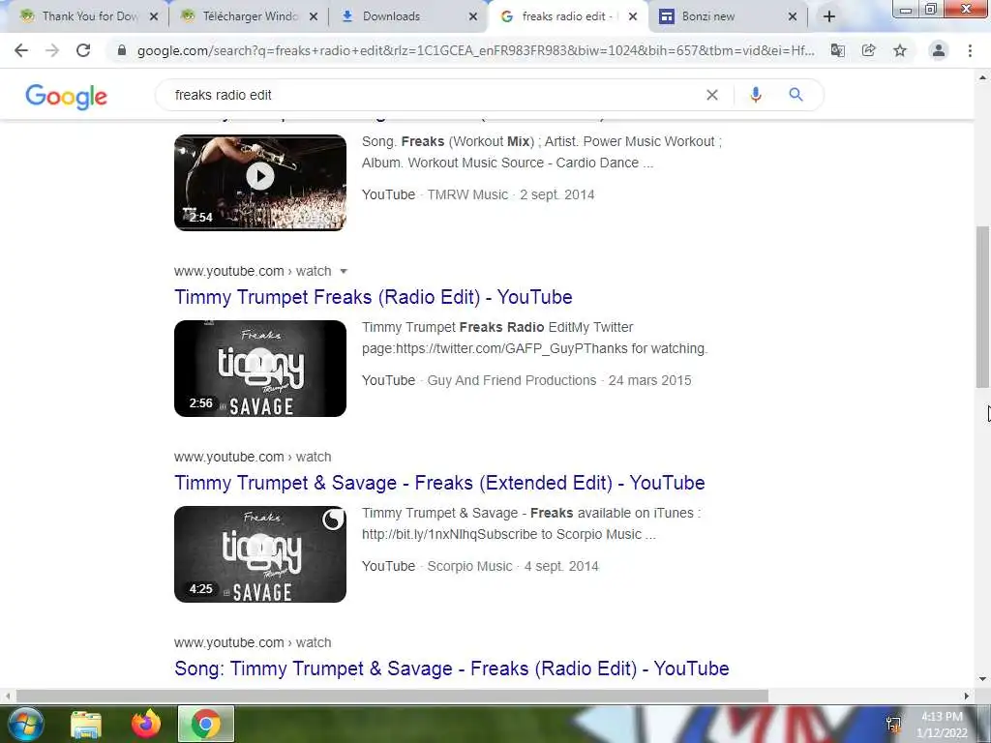The image size is (991, 743).
Task: Open Timmy Trumpet Freaks (Radio Edit) link
Action: (x=373, y=297)
